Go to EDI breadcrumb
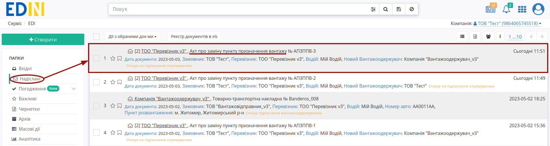Screen dimensions: 550x146 tap(32, 23)
